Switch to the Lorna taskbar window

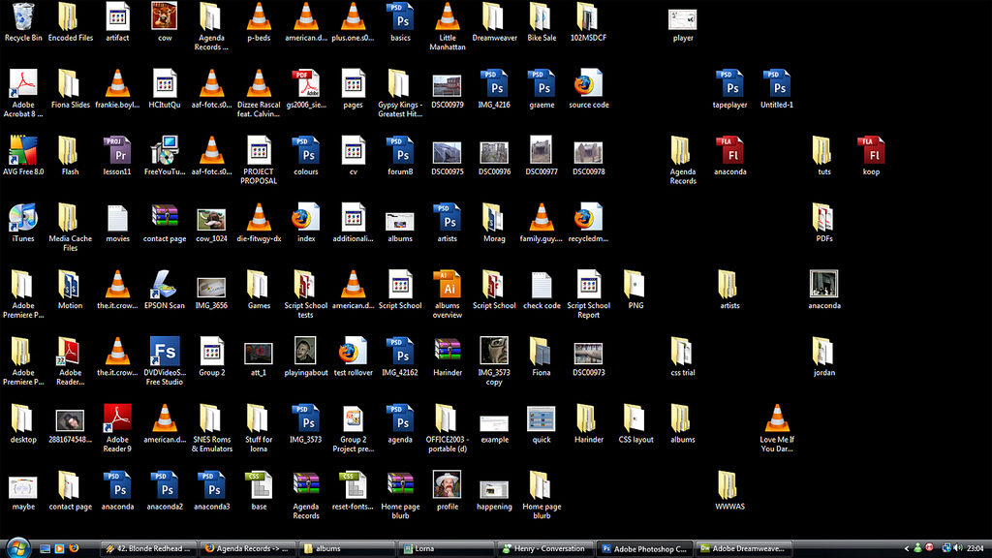coord(446,548)
